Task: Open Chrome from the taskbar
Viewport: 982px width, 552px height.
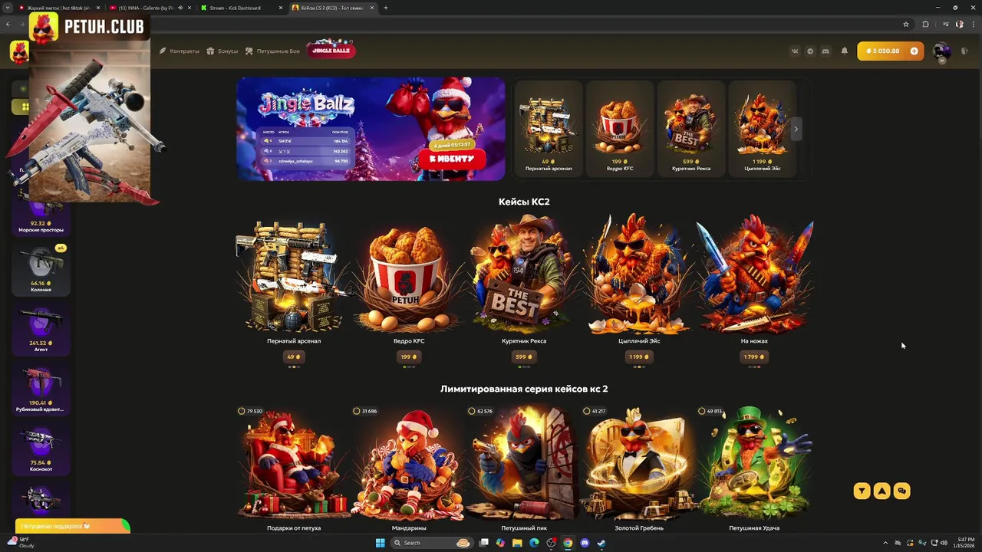Action: 568,543
